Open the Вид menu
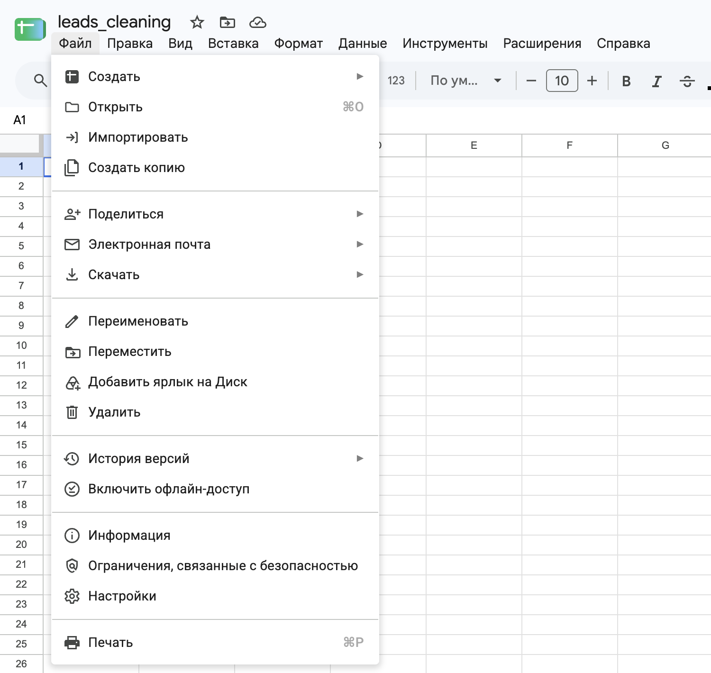The image size is (711, 673). pos(180,44)
